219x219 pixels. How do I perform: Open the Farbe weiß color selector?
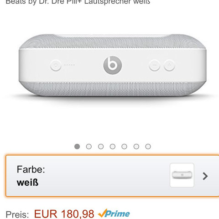click(112, 176)
